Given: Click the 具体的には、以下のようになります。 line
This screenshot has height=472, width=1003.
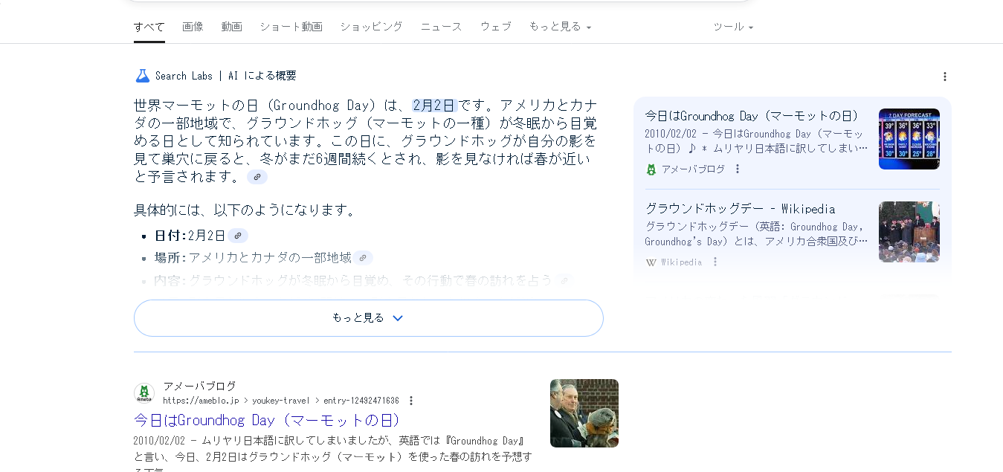Looking at the screenshot, I should point(245,210).
